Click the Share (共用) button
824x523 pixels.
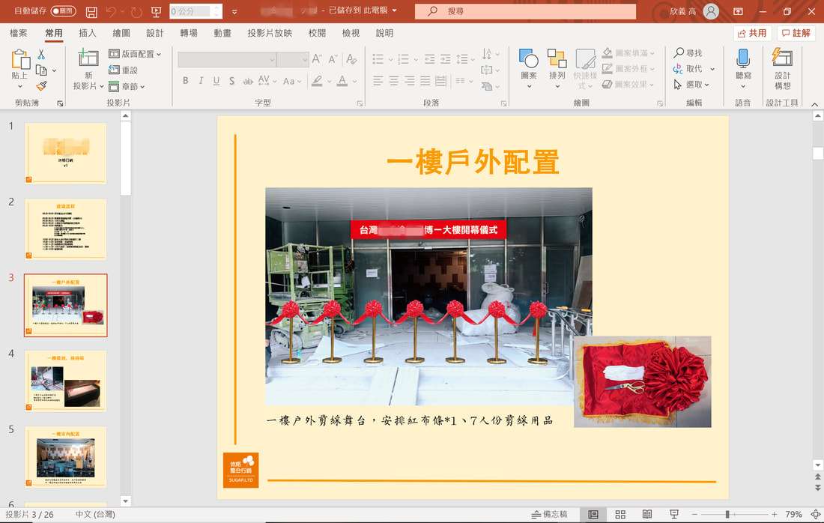tap(752, 33)
